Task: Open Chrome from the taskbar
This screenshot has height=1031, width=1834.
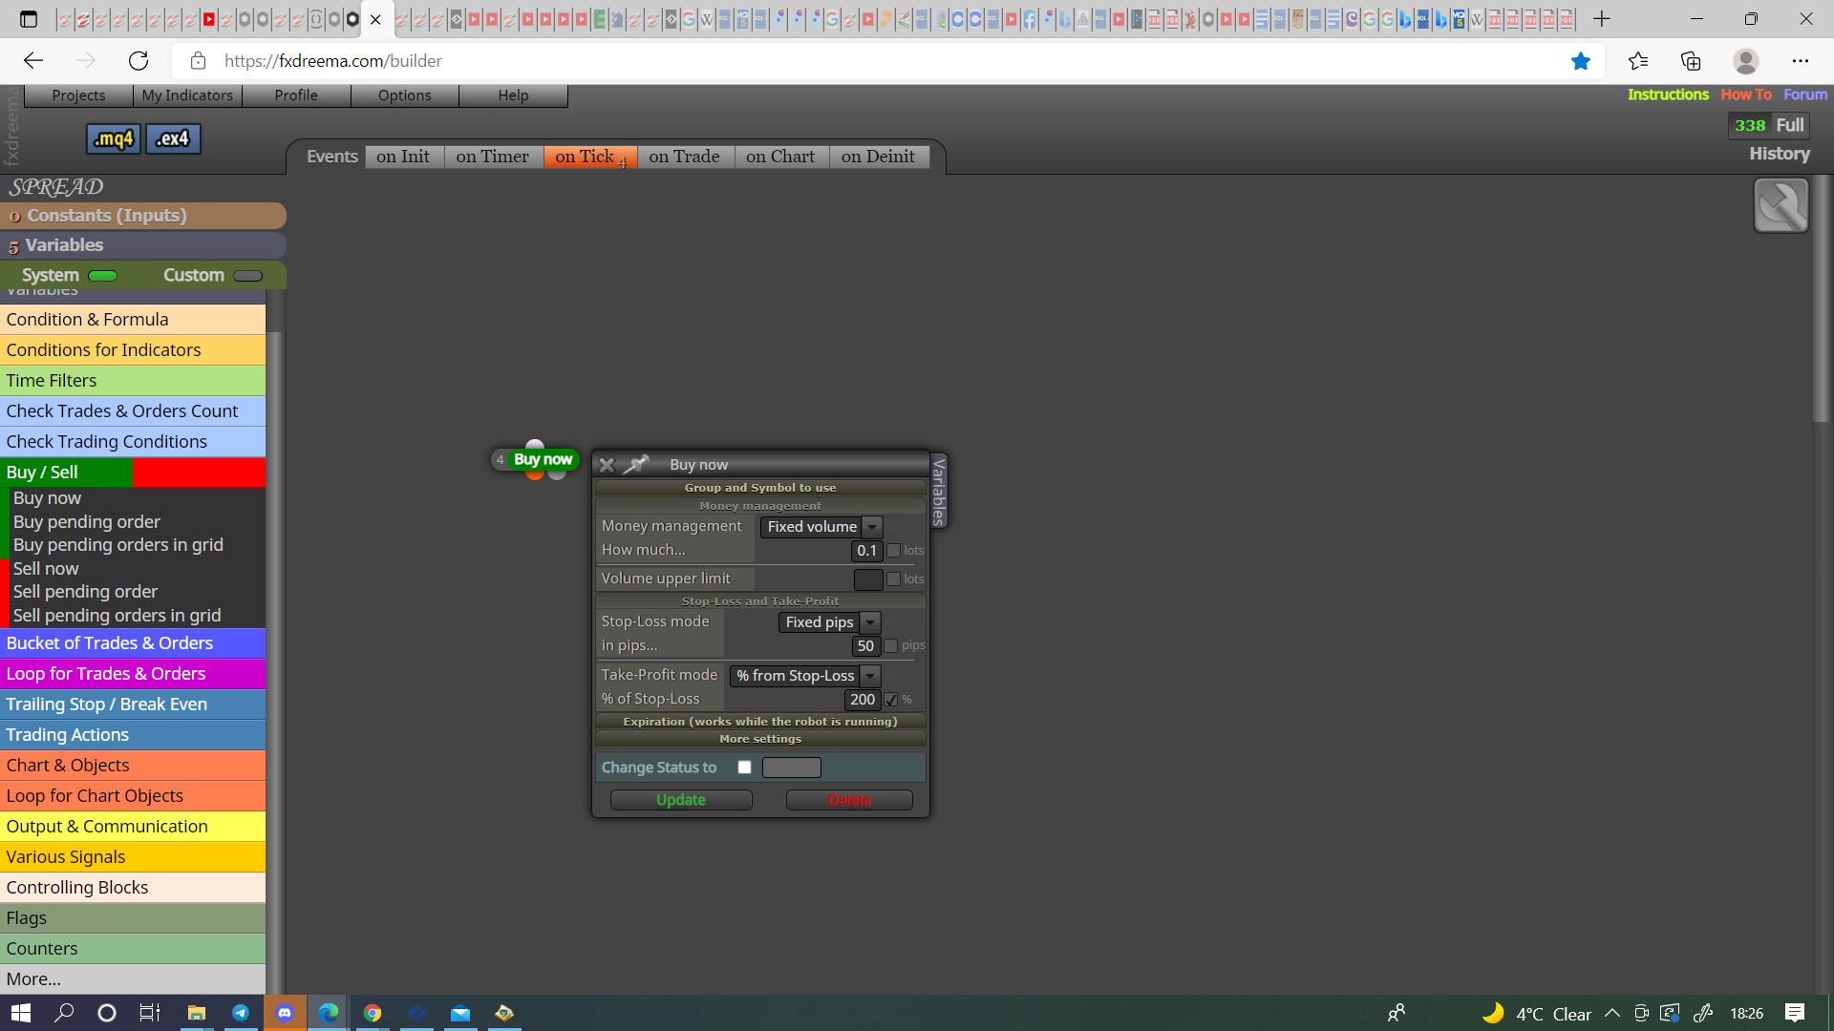Action: [x=373, y=1013]
